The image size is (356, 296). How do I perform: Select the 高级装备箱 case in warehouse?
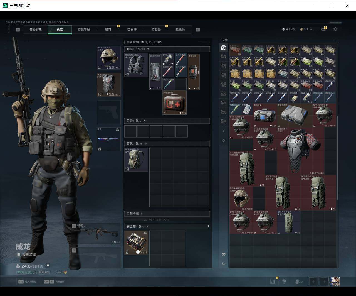coord(295,116)
